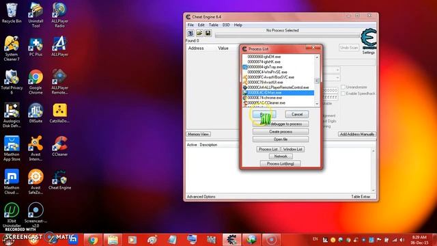
Task: Click the Network button
Action: [x=281, y=156]
